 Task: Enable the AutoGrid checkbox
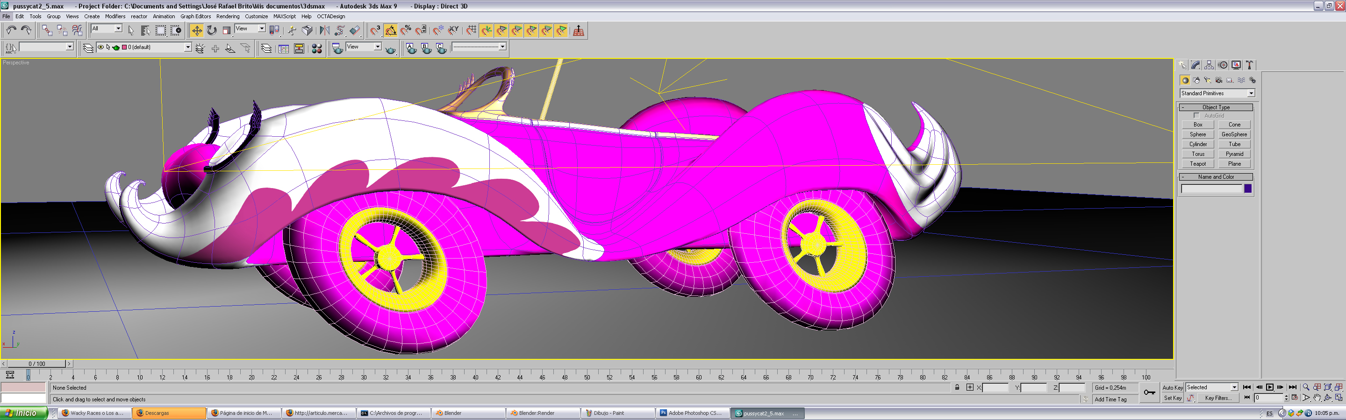point(1196,115)
